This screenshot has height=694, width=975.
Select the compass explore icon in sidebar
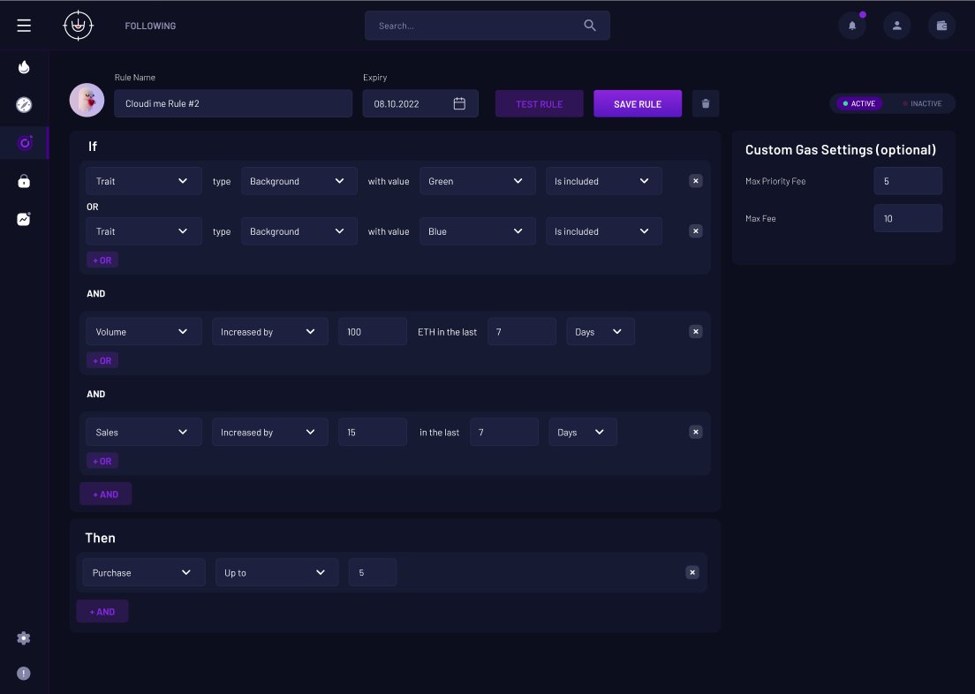(24, 104)
